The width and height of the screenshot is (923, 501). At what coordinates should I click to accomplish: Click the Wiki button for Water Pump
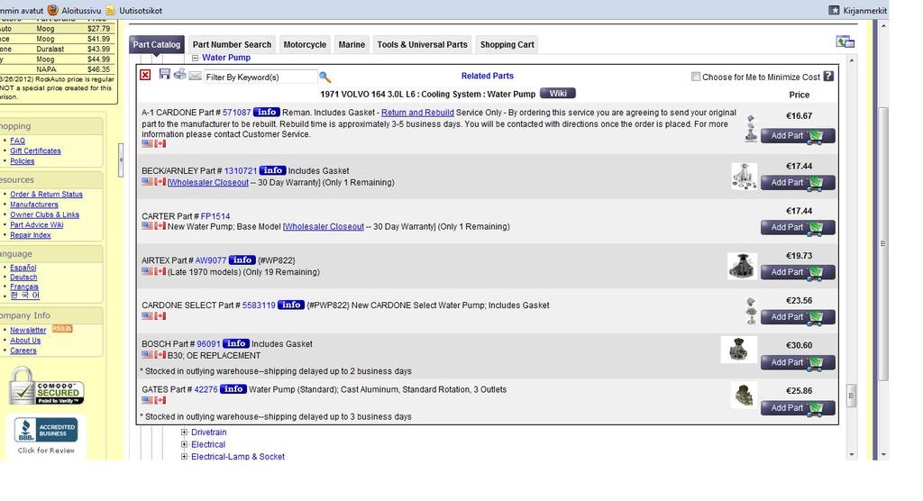coord(557,93)
